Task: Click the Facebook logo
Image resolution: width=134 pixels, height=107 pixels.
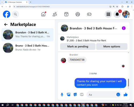Action: pos(6,14)
